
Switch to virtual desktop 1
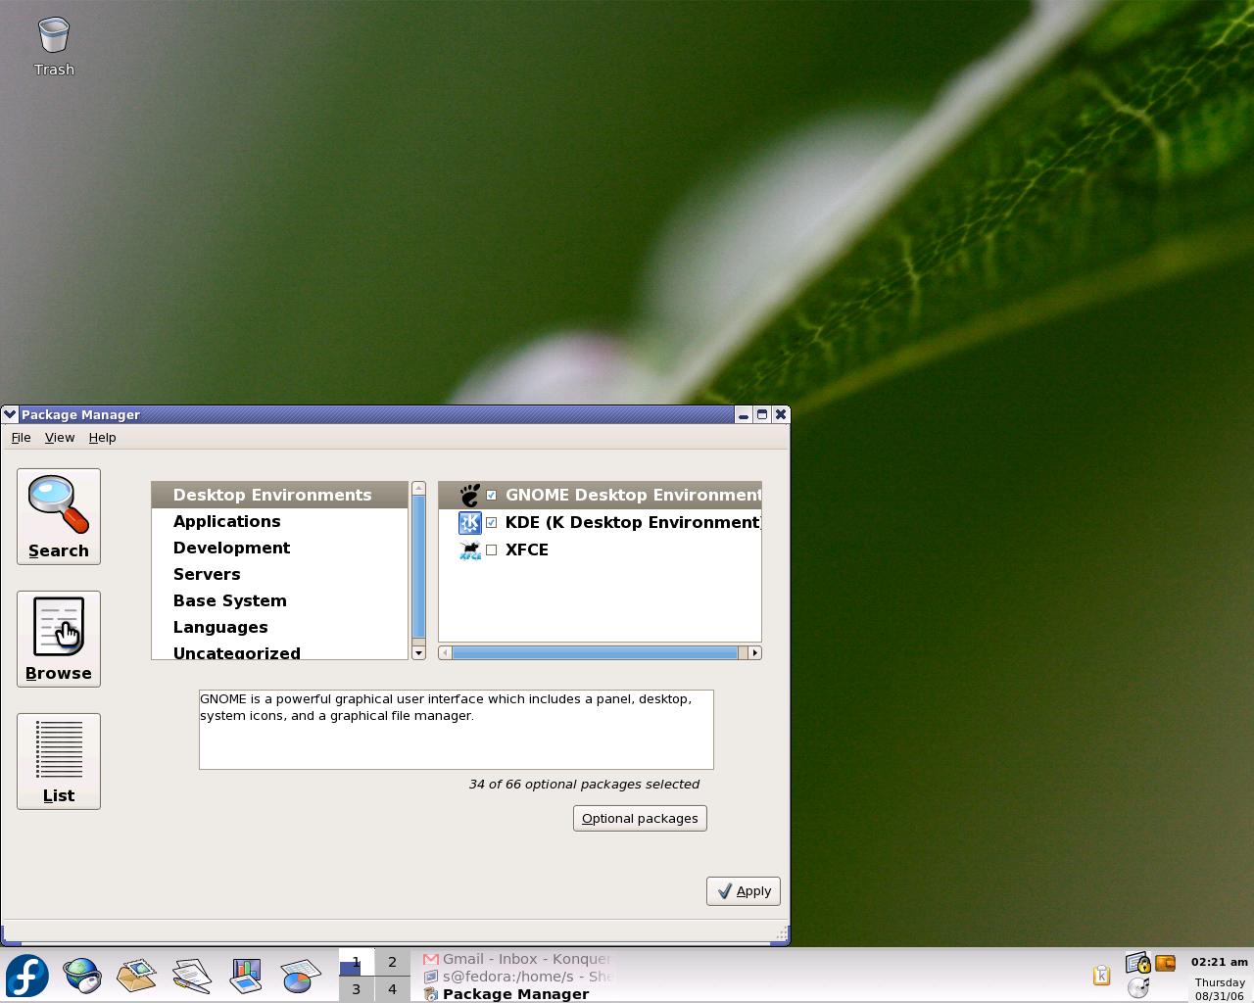356,962
